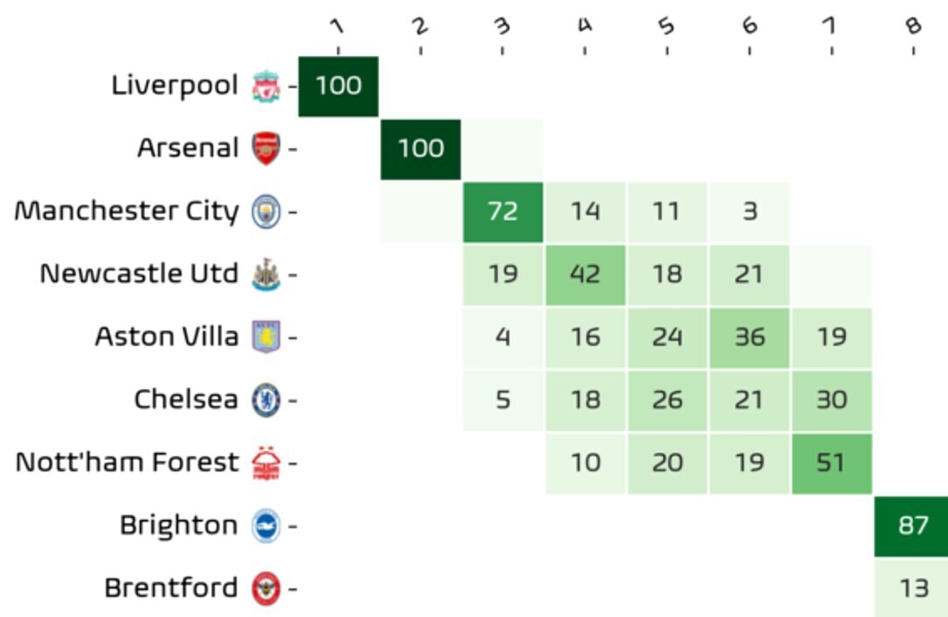This screenshot has height=617, width=948.
Task: Click the Manchester City team label
Action: point(127,211)
